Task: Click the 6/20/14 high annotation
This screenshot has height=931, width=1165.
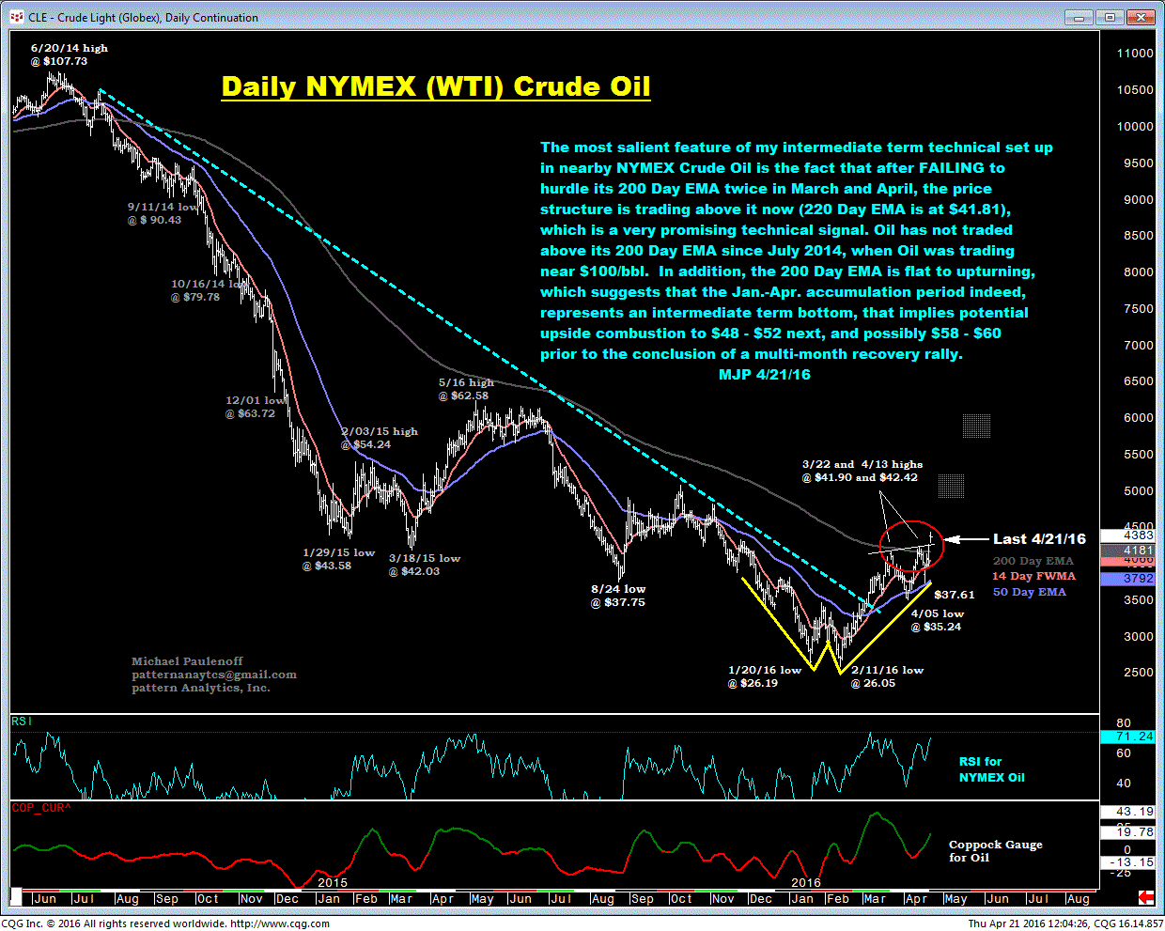Action: [x=69, y=54]
